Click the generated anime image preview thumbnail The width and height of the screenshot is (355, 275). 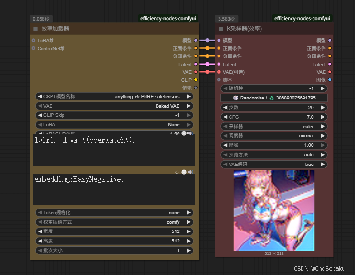click(274, 210)
